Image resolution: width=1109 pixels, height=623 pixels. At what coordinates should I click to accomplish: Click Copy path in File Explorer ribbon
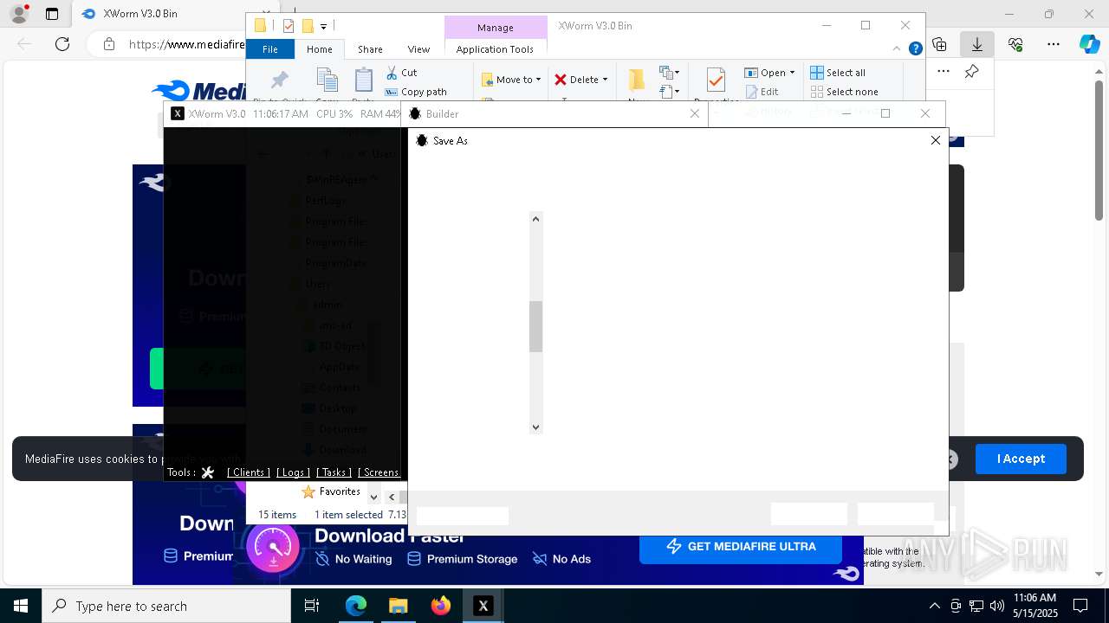coord(416,92)
